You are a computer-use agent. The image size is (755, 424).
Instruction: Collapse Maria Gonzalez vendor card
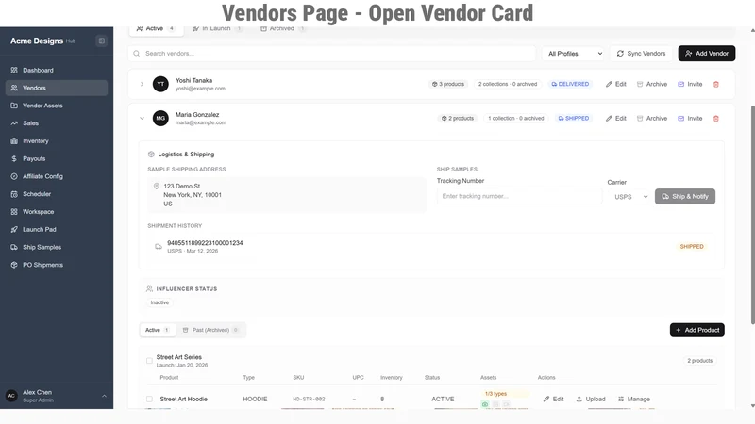(x=143, y=119)
